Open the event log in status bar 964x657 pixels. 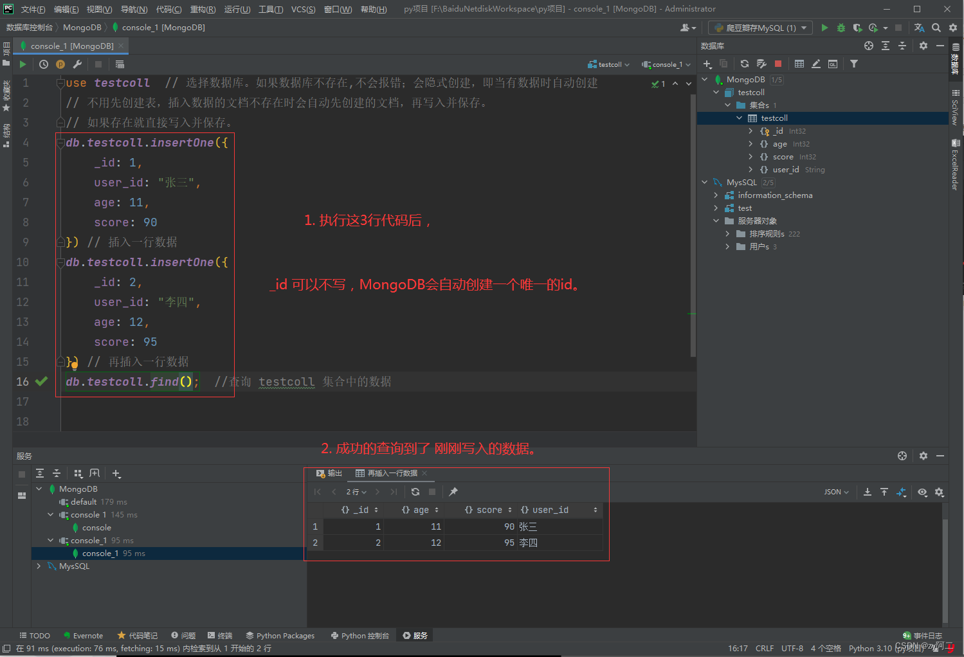click(x=923, y=636)
